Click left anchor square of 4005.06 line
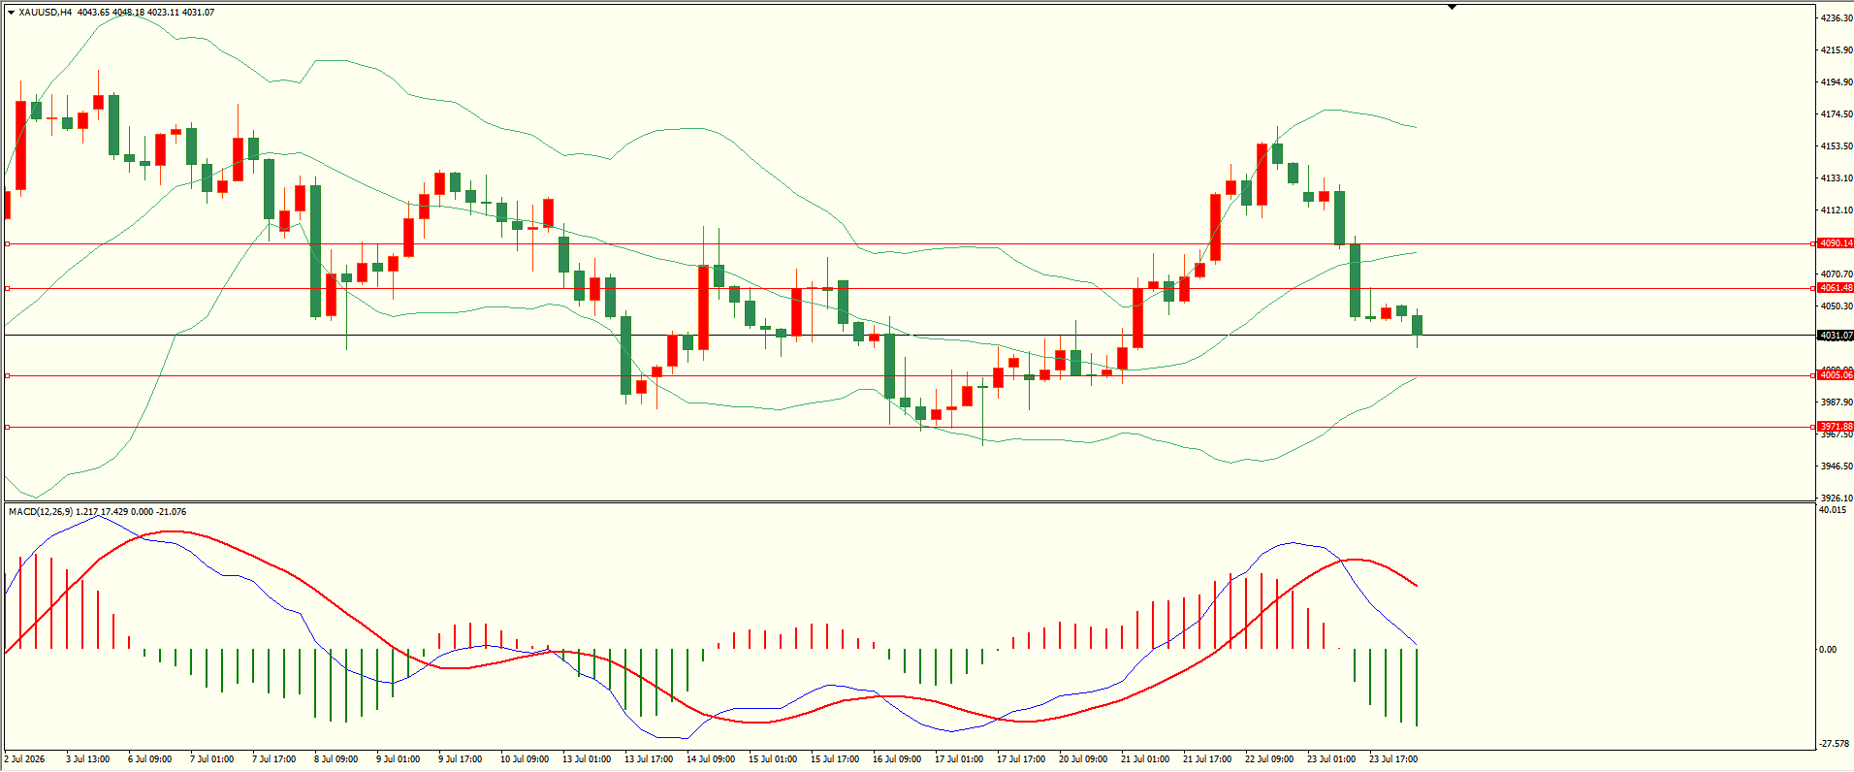 point(8,375)
